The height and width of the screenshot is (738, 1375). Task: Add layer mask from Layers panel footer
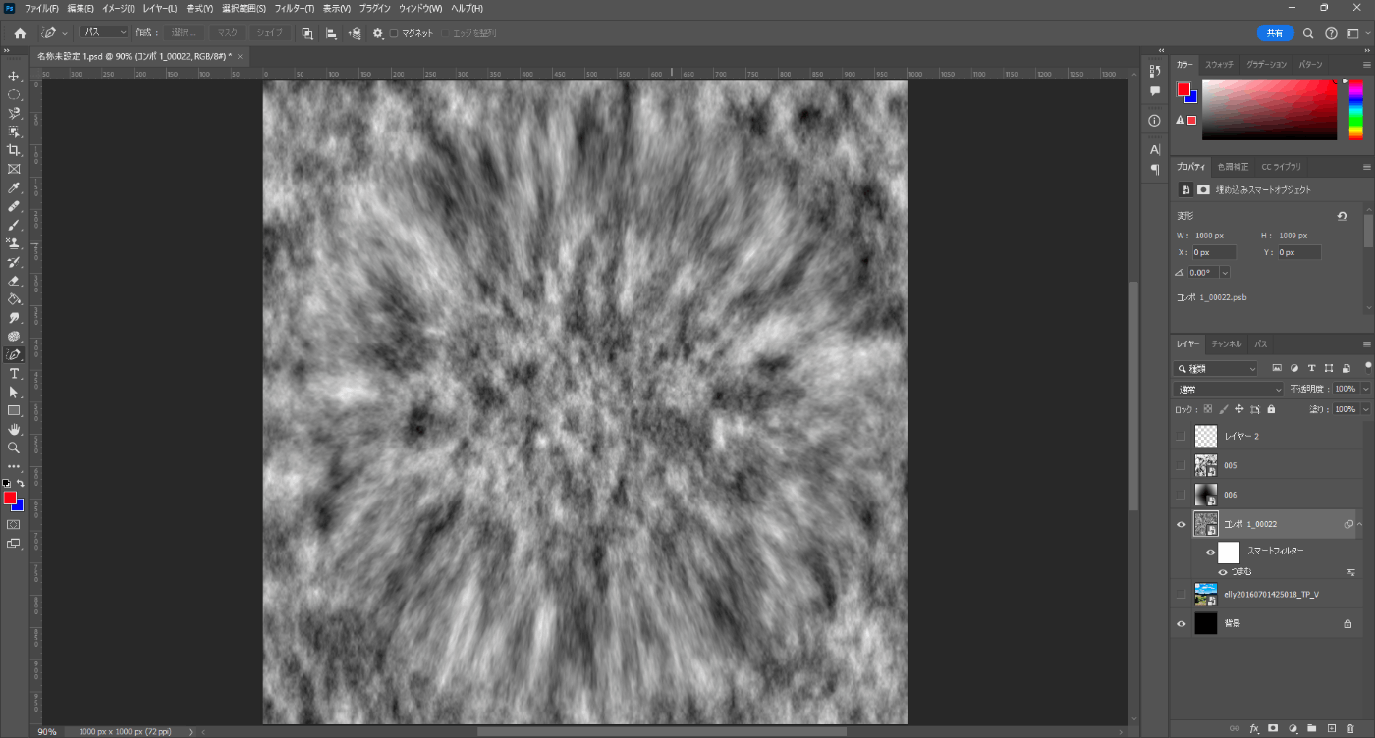click(x=1273, y=728)
